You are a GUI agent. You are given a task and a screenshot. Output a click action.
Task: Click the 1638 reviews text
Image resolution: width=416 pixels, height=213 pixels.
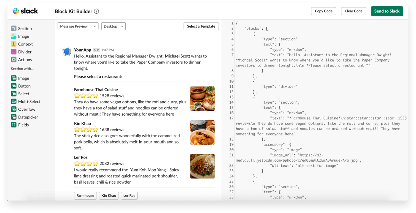point(112,130)
